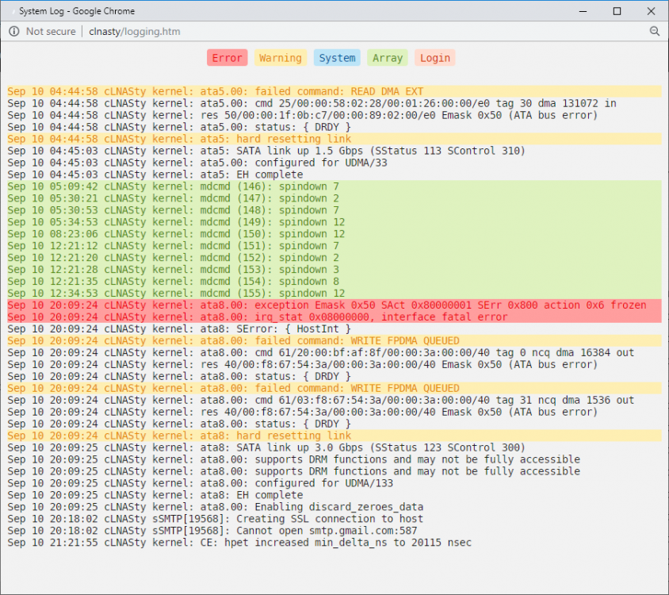Image resolution: width=669 pixels, height=595 pixels.
Task: Click log line 'failed command: READ DMA EXT'
Action: 334,91
